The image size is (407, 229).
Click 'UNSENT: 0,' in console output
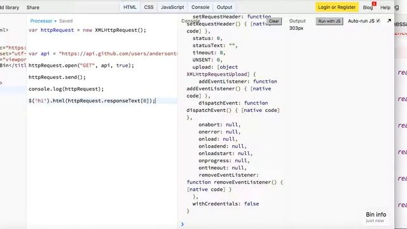tap(207, 60)
